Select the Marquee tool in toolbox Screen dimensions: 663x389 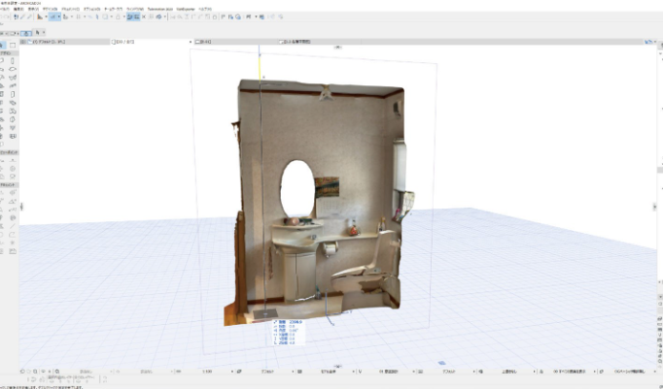click(x=13, y=45)
